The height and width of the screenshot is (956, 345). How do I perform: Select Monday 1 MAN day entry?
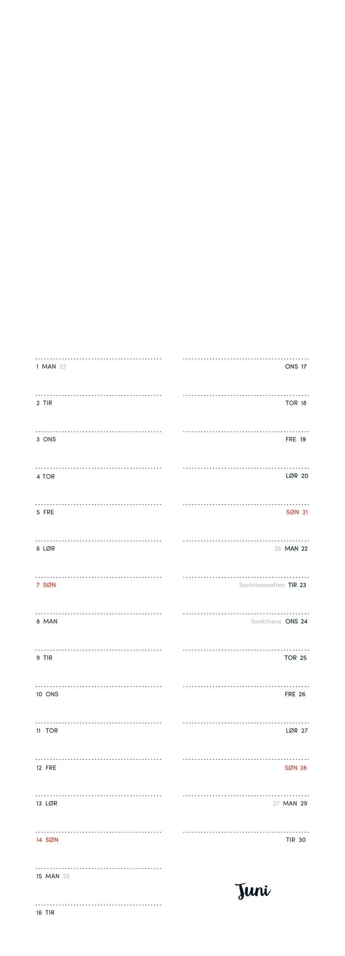pyautogui.click(x=46, y=367)
